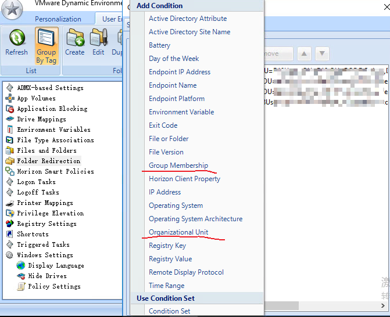Image resolution: width=390 pixels, height=317 pixels.
Task: Select the Shortcuts icon
Action: [9, 234]
